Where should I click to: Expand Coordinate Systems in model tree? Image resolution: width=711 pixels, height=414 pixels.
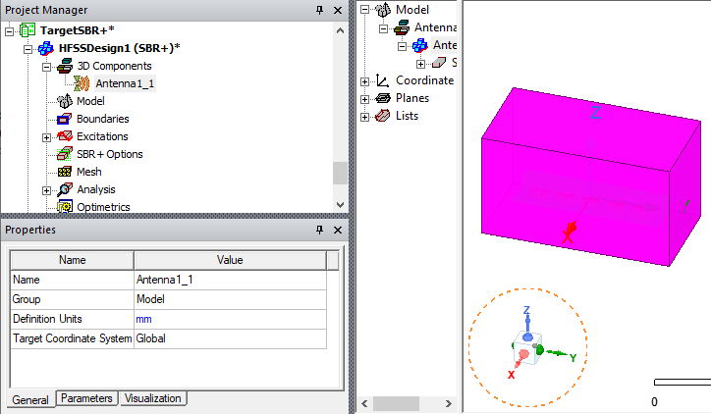click(x=366, y=80)
